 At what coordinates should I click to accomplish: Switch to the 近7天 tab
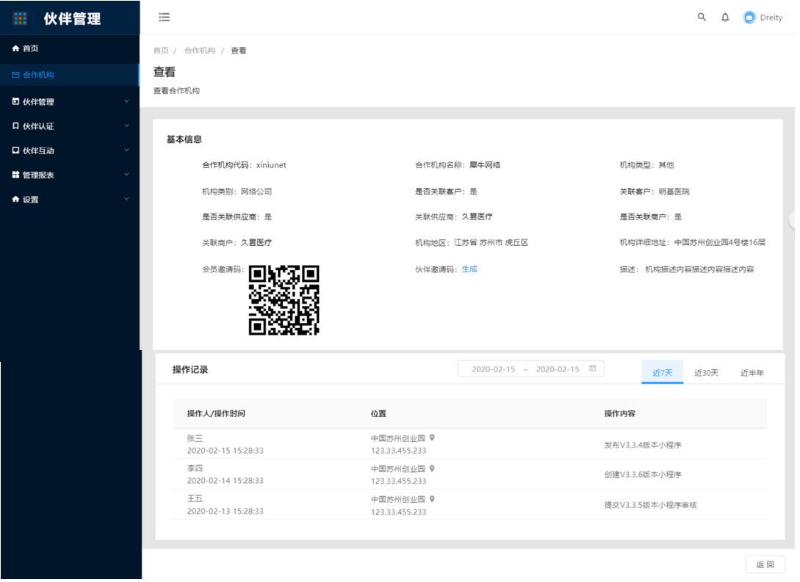coord(662,373)
